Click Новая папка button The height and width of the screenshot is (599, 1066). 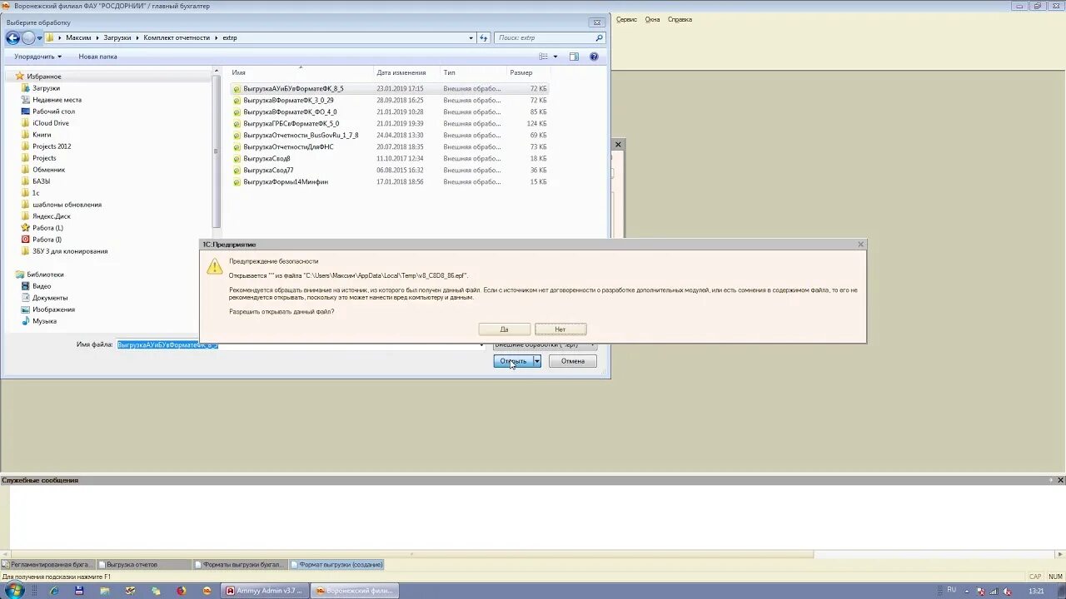[x=97, y=57]
